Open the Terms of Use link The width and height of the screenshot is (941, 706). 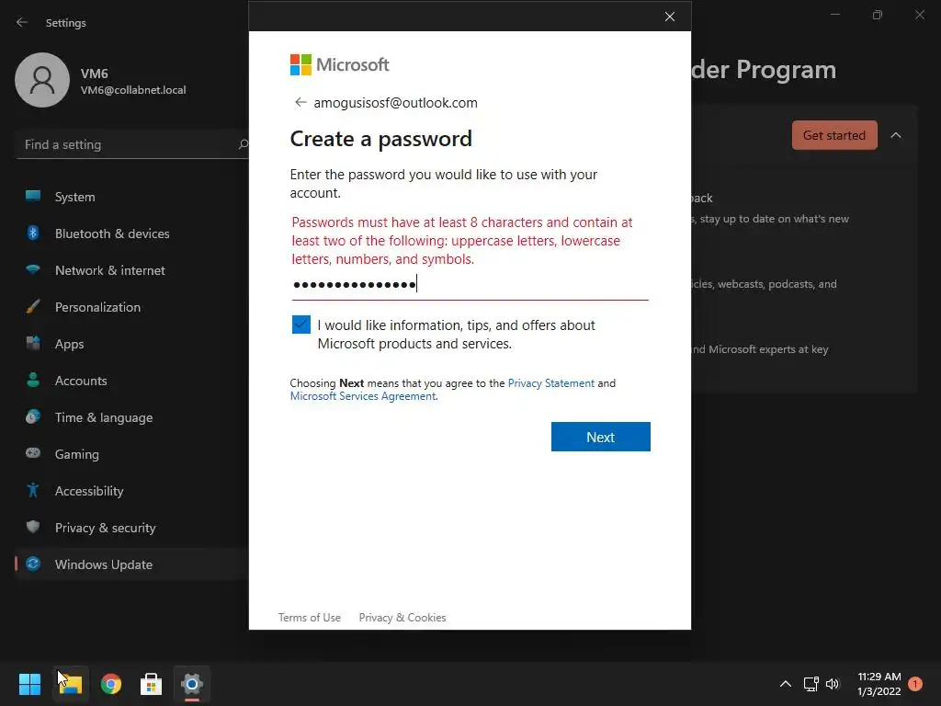(x=309, y=617)
